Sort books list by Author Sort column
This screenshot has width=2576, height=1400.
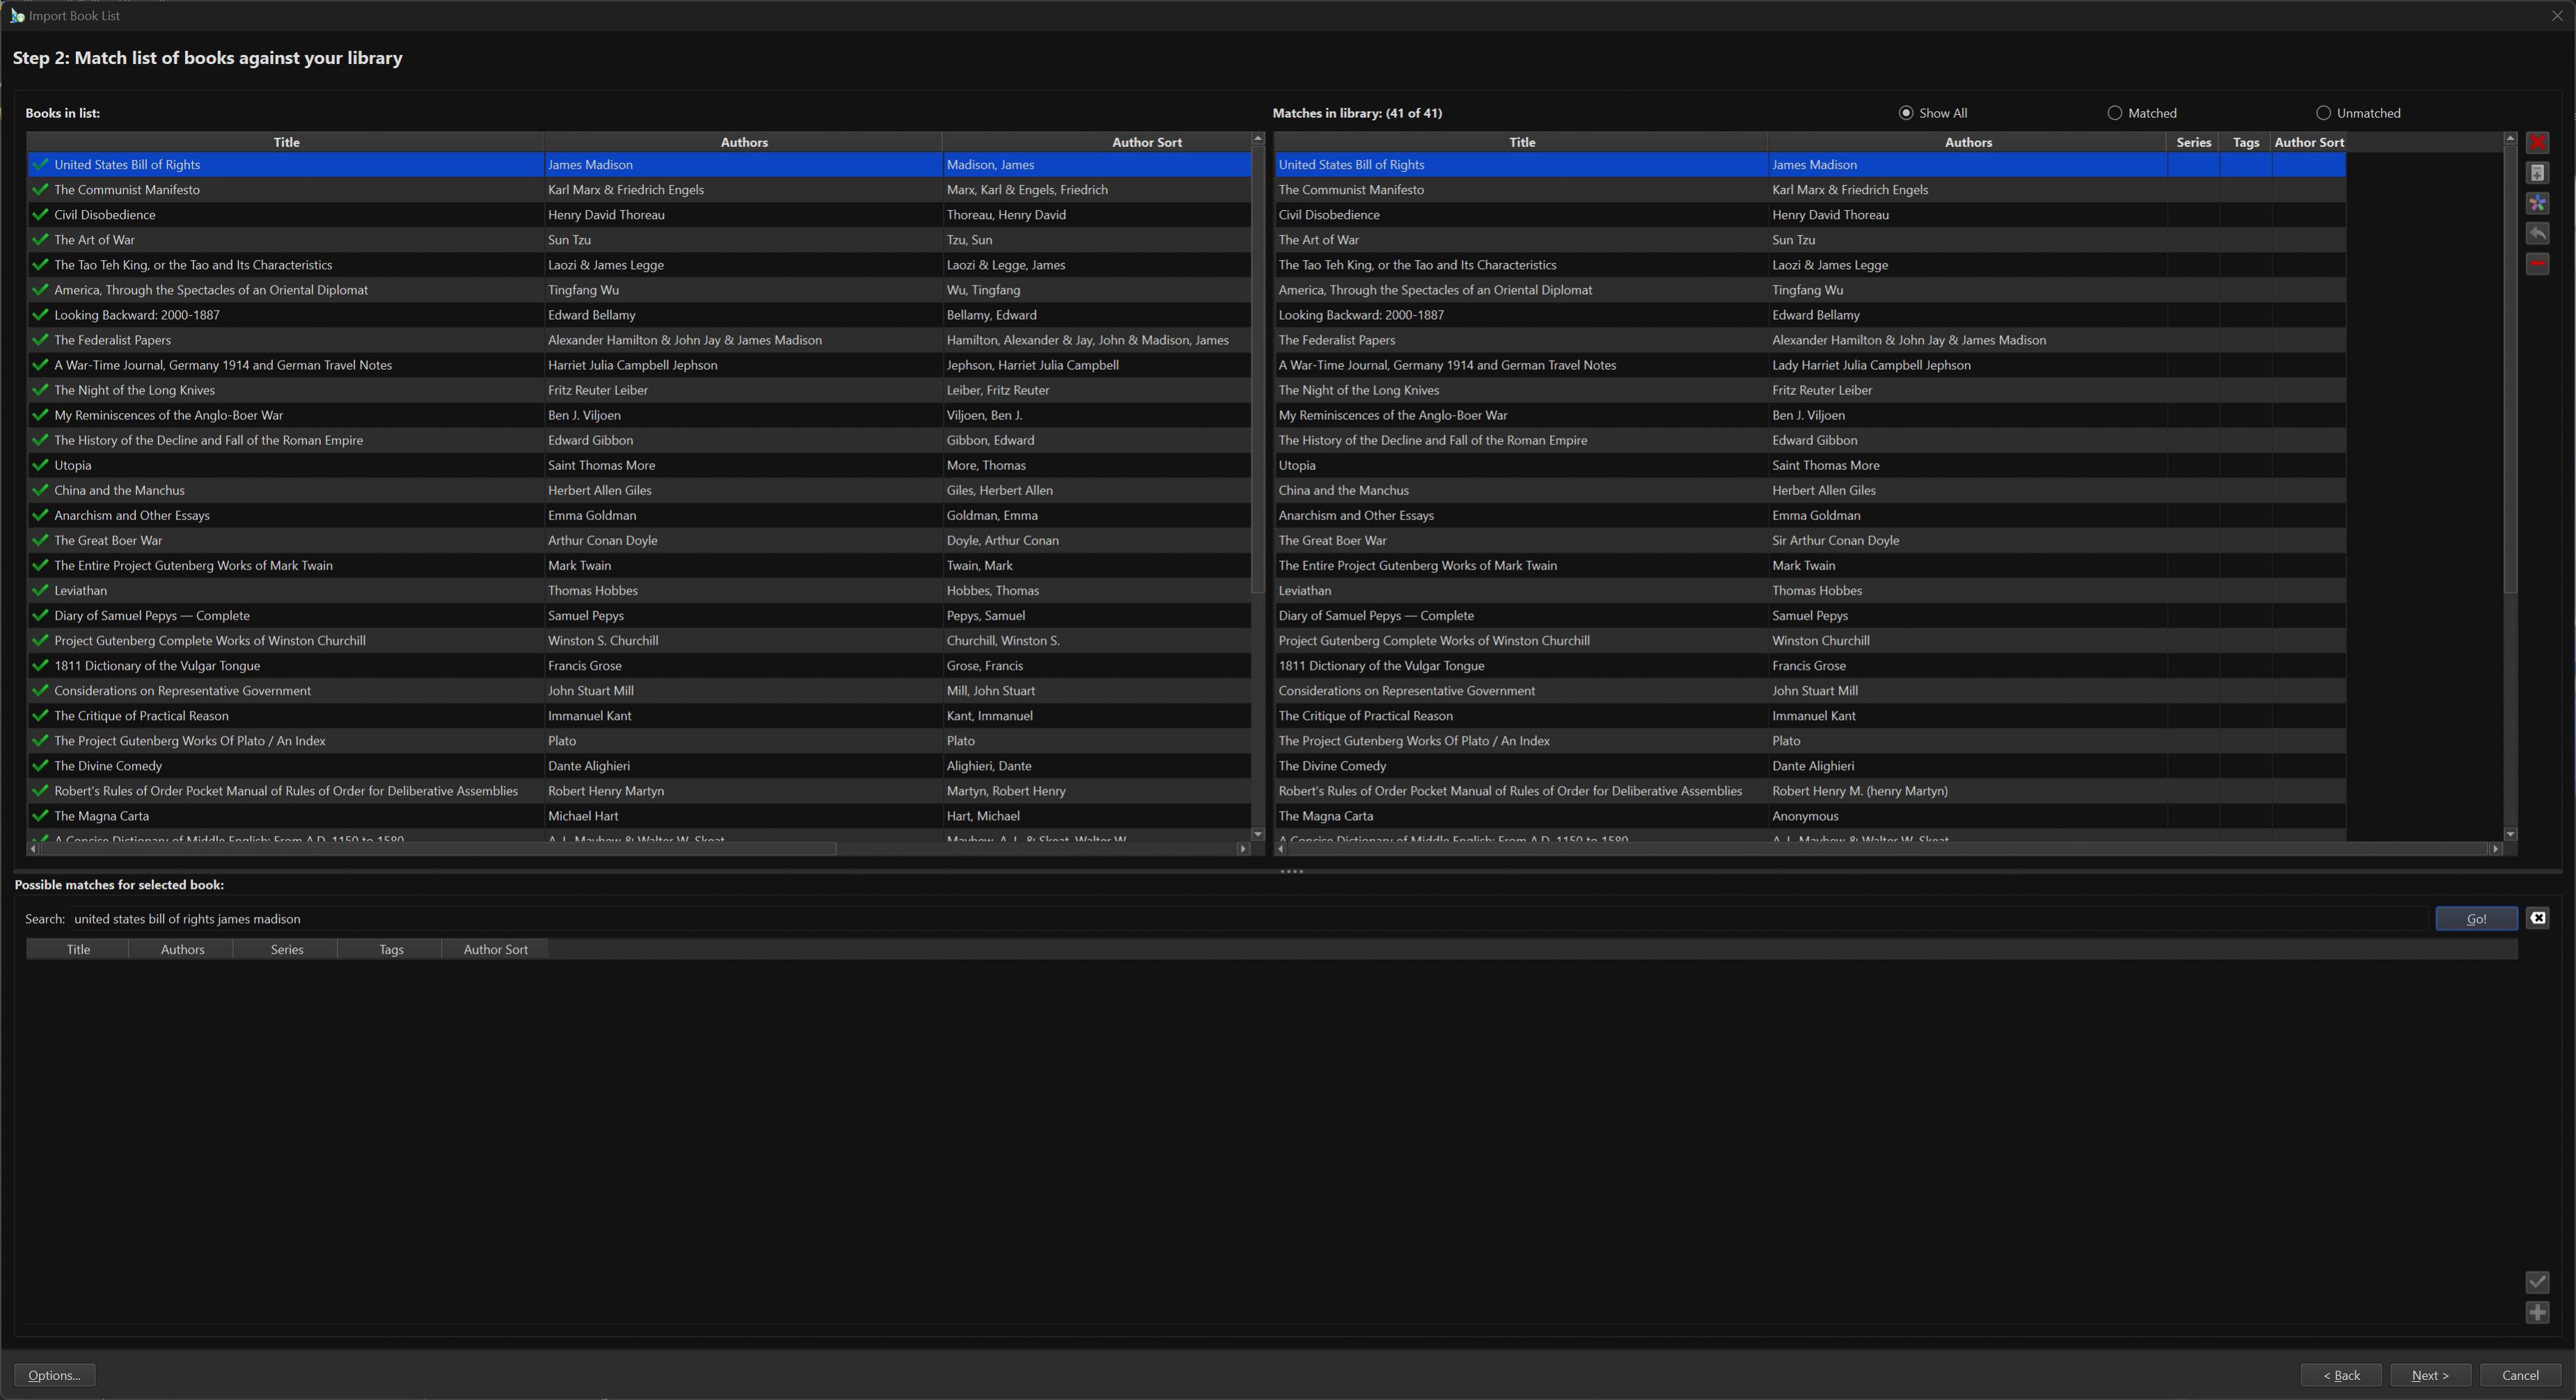coord(1146,142)
